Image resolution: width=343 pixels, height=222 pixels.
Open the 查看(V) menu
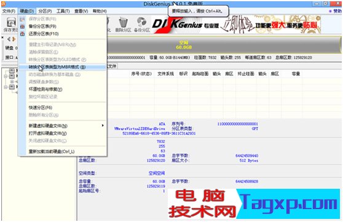pos(81,11)
